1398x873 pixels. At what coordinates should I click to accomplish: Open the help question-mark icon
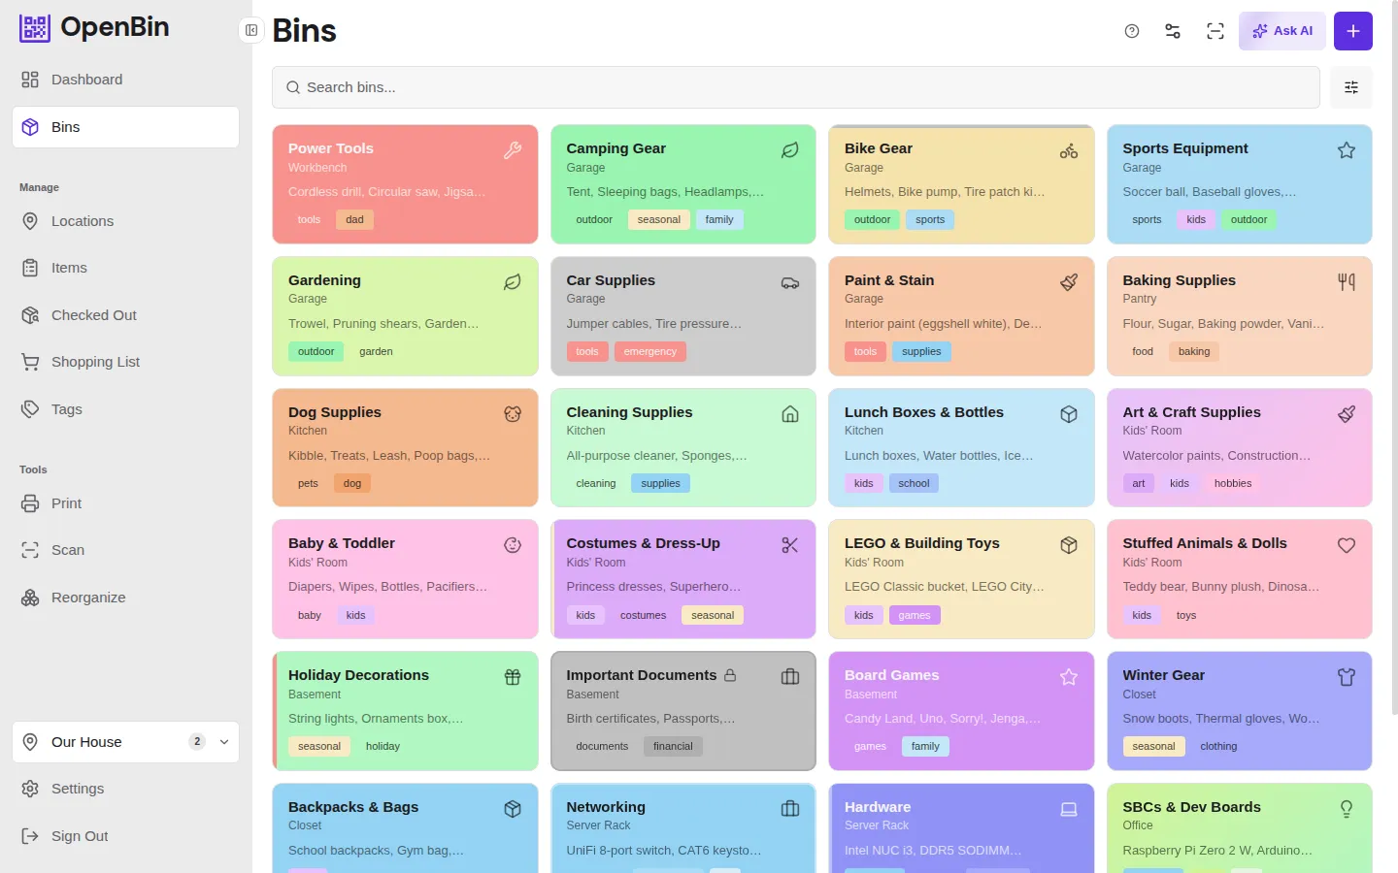pyautogui.click(x=1132, y=31)
